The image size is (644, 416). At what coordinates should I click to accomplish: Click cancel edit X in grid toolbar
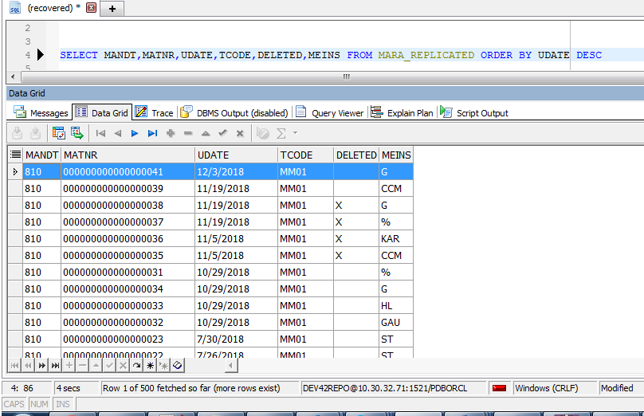[x=240, y=133]
